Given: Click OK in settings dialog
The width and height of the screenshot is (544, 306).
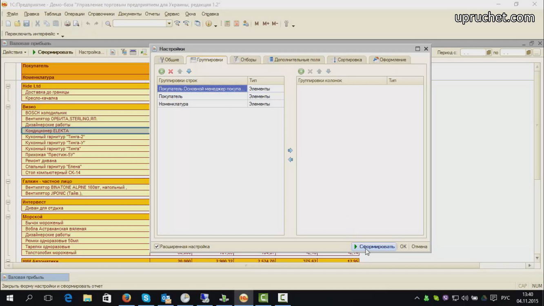Looking at the screenshot, I should click(x=403, y=246).
